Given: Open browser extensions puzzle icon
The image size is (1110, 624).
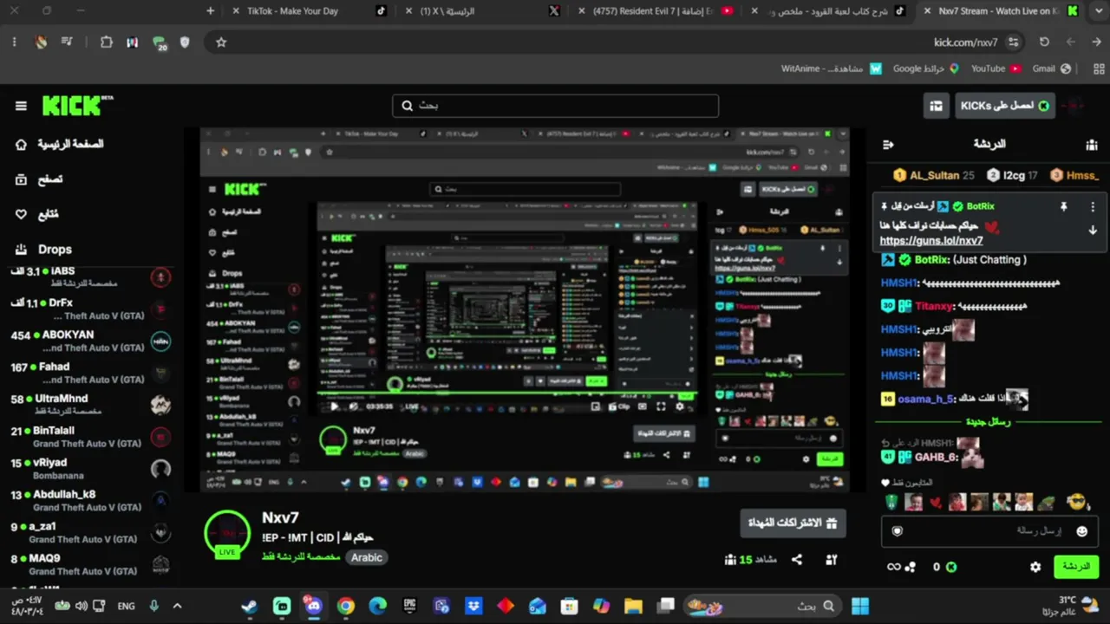Looking at the screenshot, I should (x=106, y=42).
